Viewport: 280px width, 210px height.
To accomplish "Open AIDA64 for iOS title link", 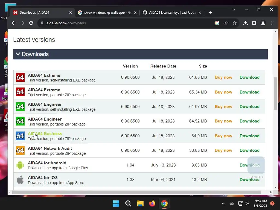I will pyautogui.click(x=43, y=178).
